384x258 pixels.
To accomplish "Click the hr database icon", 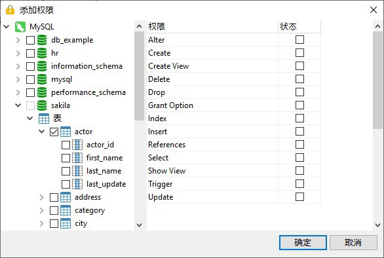I will point(42,53).
